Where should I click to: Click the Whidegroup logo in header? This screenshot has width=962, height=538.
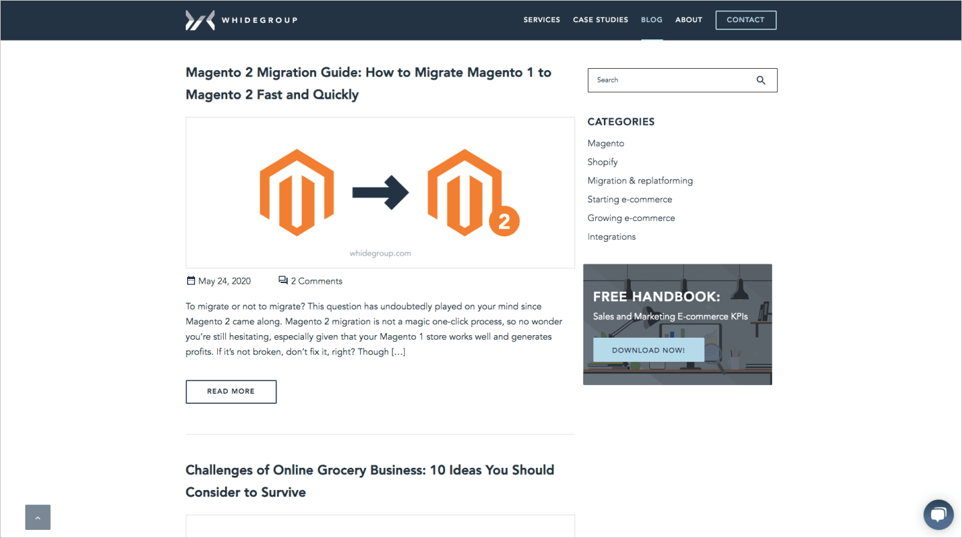(241, 20)
